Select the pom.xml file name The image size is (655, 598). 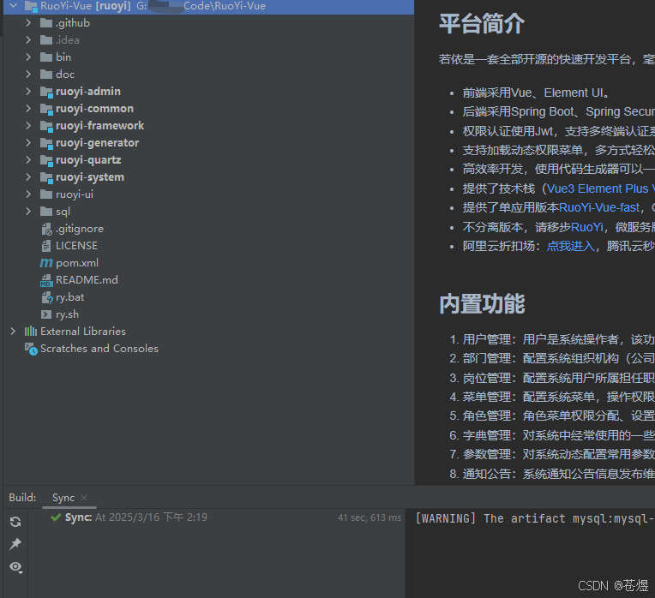click(77, 263)
